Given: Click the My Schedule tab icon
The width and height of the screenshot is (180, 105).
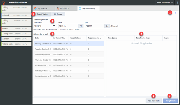Looking at the screenshot, I should (x=36, y=8).
